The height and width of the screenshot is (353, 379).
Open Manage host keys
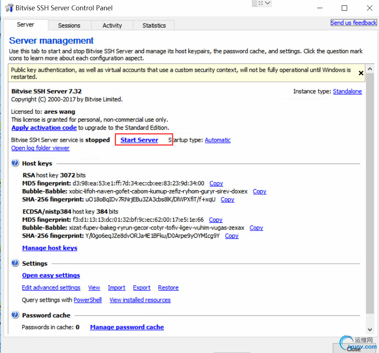[x=50, y=248]
